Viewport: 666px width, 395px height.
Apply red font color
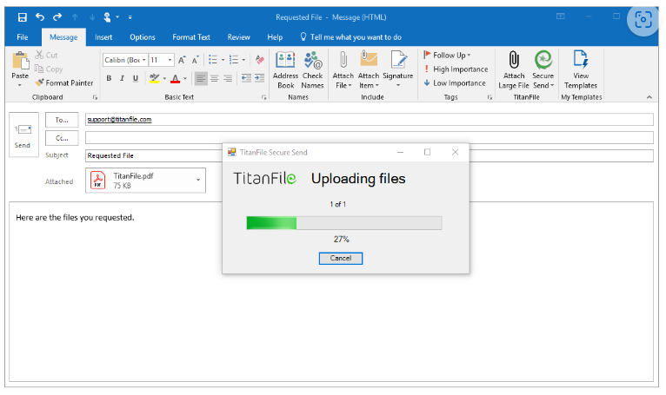(176, 78)
